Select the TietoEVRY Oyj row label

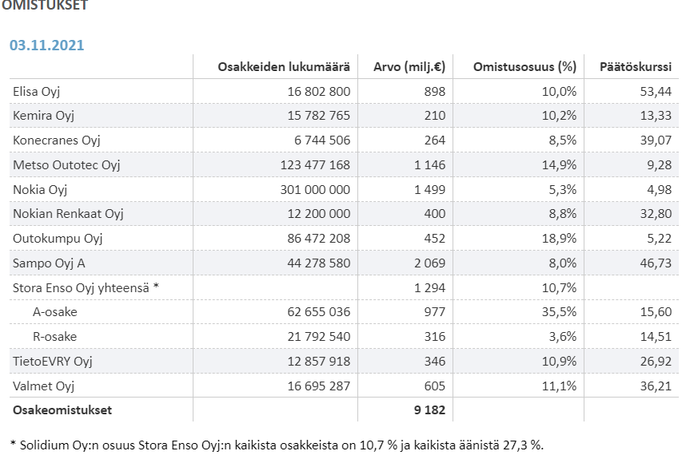(x=53, y=362)
